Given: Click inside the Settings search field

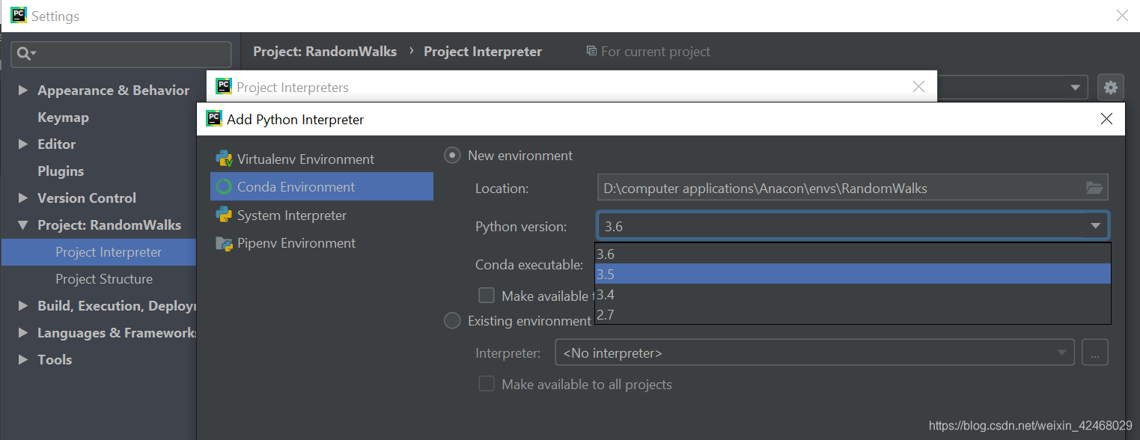Looking at the screenshot, I should [x=121, y=54].
